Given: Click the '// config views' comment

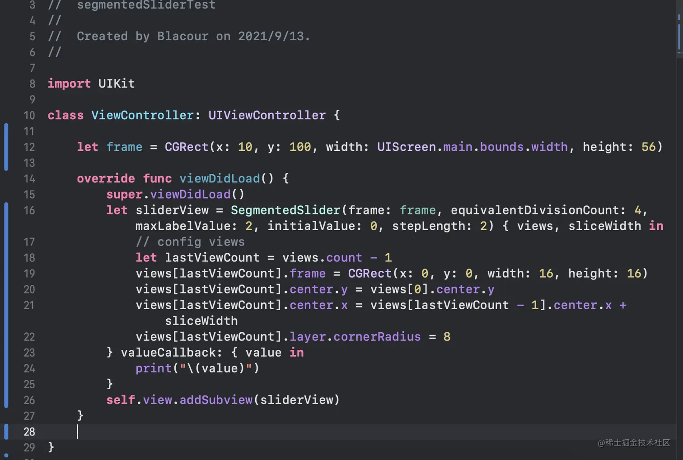Looking at the screenshot, I should (x=190, y=242).
